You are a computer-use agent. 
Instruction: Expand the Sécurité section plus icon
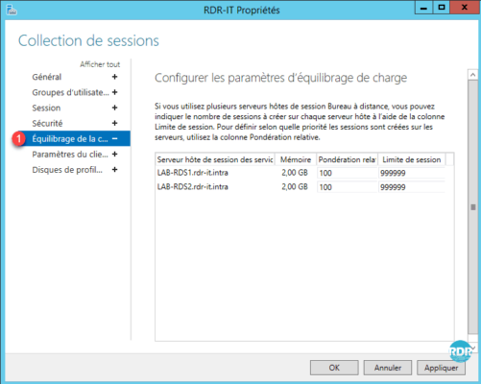(x=114, y=123)
